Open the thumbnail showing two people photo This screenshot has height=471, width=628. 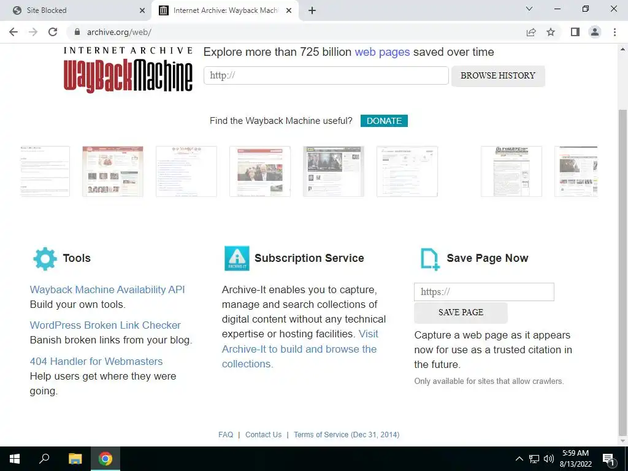(260, 172)
